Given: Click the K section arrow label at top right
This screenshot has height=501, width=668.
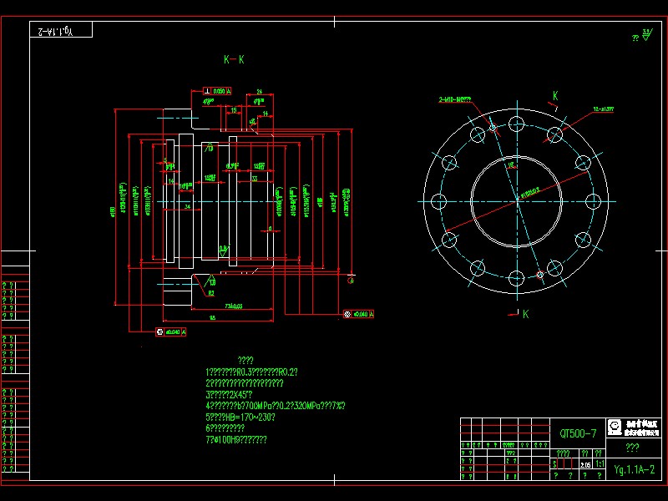Looking at the screenshot, I should (554, 95).
